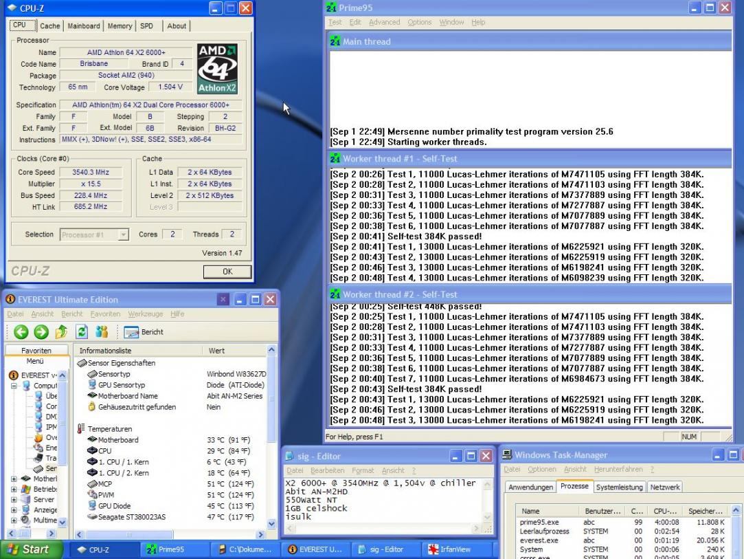This screenshot has width=744, height=559.
Task: Expand the Motherboard node in EVEREST tree
Action: coord(14,479)
